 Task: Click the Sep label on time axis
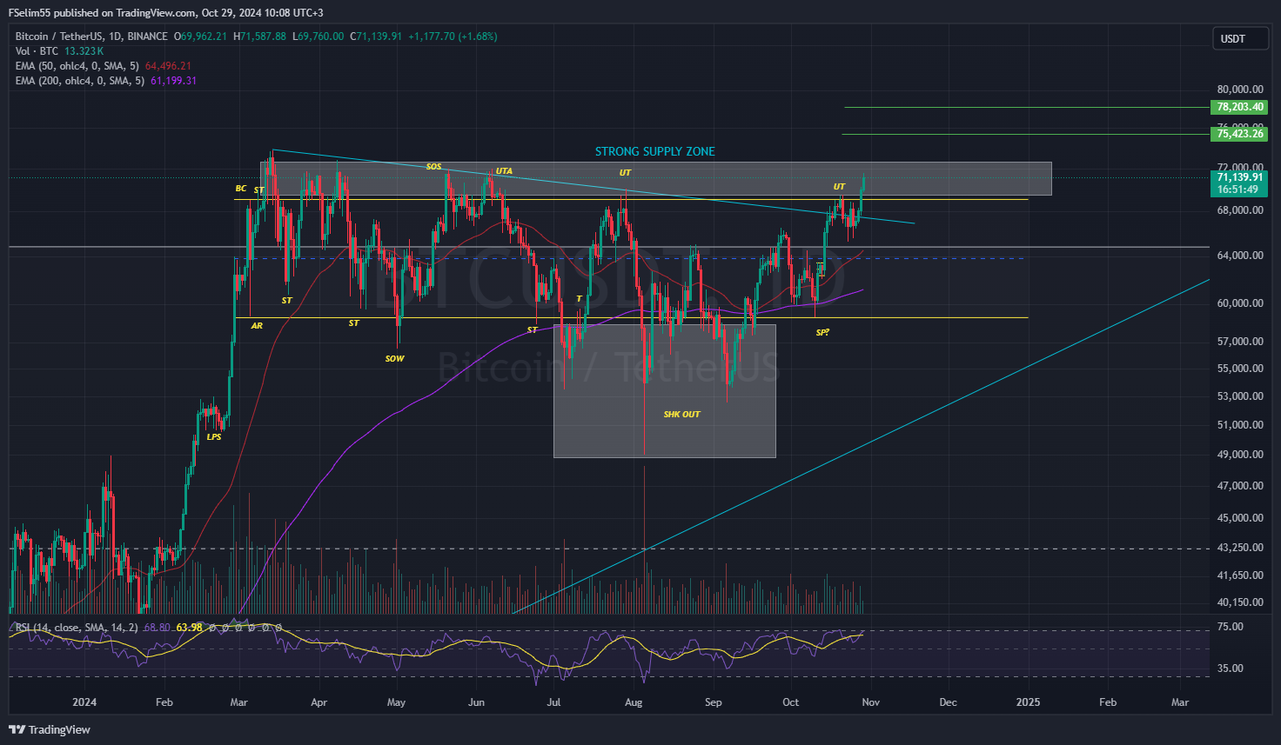713,702
